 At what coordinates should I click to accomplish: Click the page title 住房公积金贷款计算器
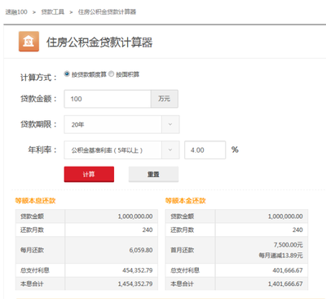pos(99,42)
